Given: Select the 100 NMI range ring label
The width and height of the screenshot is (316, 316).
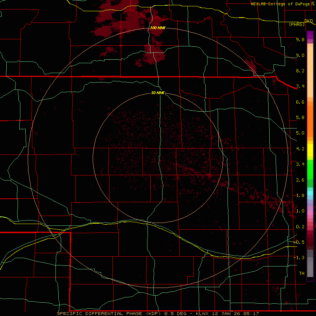Looking at the screenshot, I should (x=158, y=28).
